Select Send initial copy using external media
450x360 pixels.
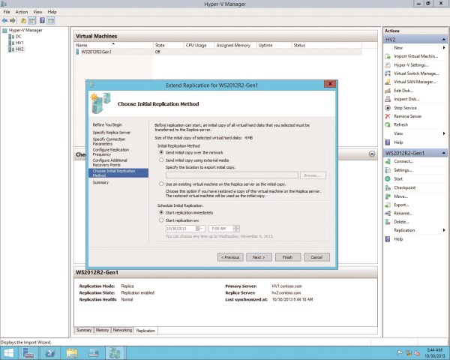(161, 160)
